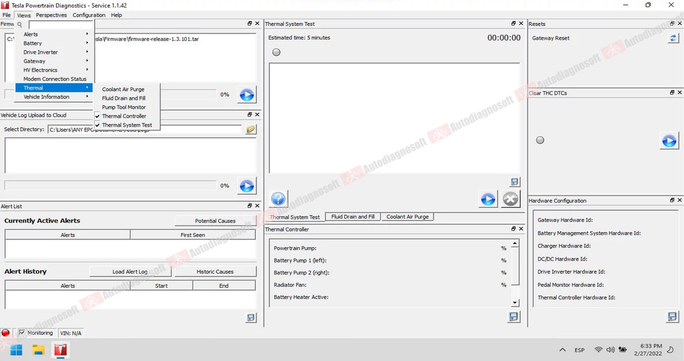Image resolution: width=684 pixels, height=361 pixels.
Task: Save Thermal Controller data icon
Action: coord(514,317)
